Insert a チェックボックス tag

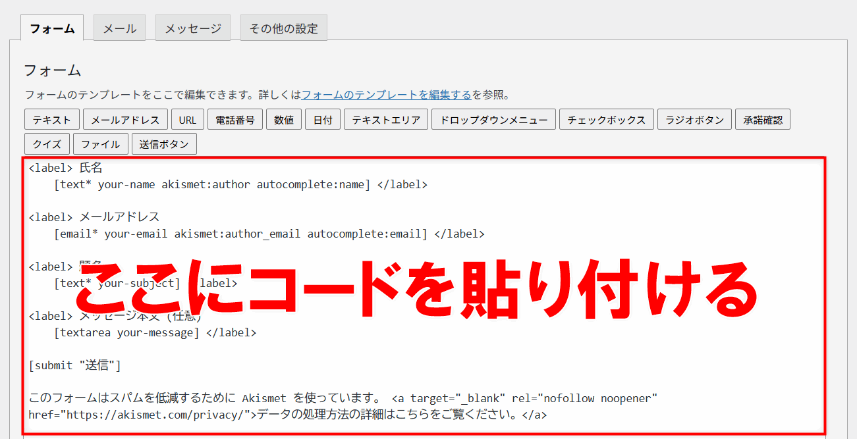[x=607, y=120]
